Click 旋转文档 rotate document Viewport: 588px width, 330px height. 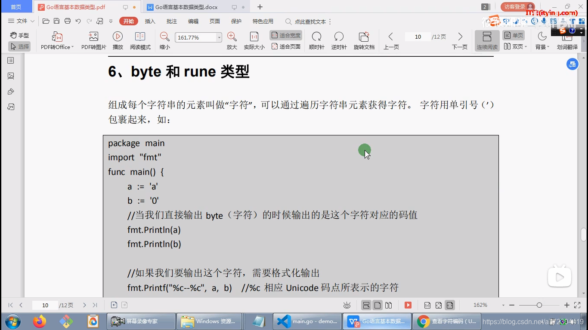coord(364,41)
